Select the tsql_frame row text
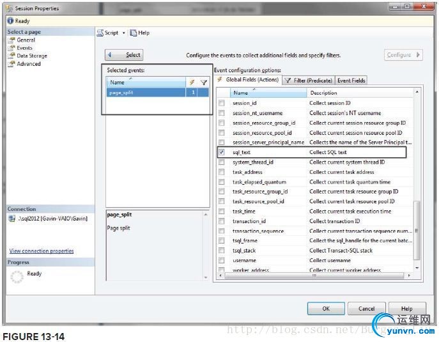 [245, 240]
